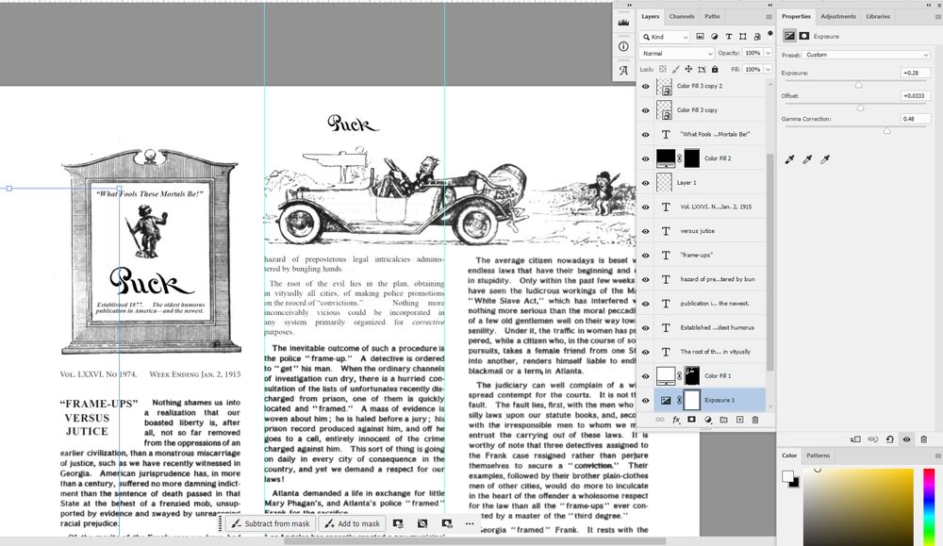This screenshot has height=546, width=943.
Task: Filter layers by smart objects icon
Action: click(x=757, y=37)
